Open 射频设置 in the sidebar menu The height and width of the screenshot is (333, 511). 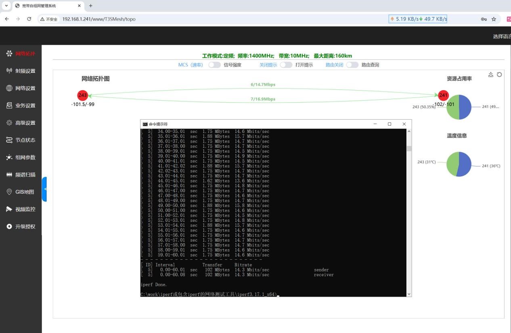point(25,71)
